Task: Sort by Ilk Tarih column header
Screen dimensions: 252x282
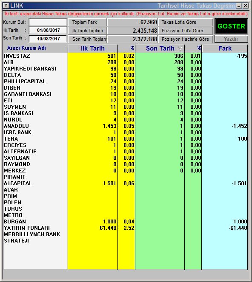Action: pos(93,48)
